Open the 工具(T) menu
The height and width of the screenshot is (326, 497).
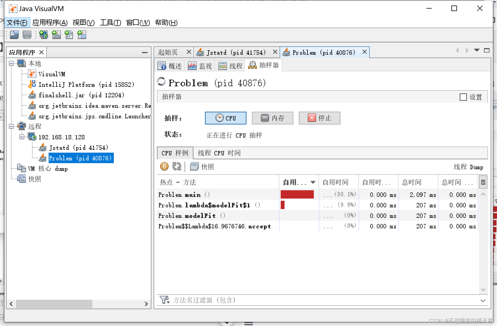tap(110, 22)
